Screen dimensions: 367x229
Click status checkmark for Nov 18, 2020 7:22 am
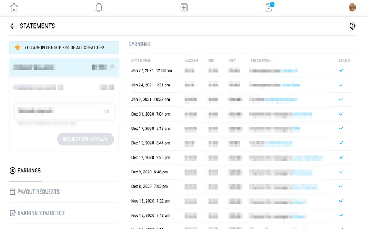(342, 200)
